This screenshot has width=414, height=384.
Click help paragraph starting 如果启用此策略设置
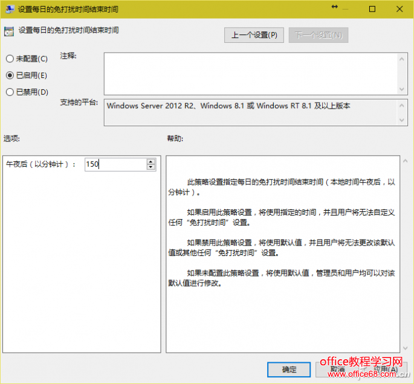coord(282,217)
